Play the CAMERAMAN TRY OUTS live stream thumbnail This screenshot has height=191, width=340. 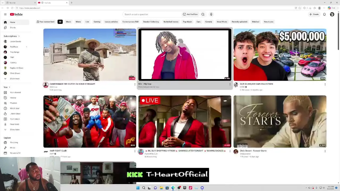90,55
